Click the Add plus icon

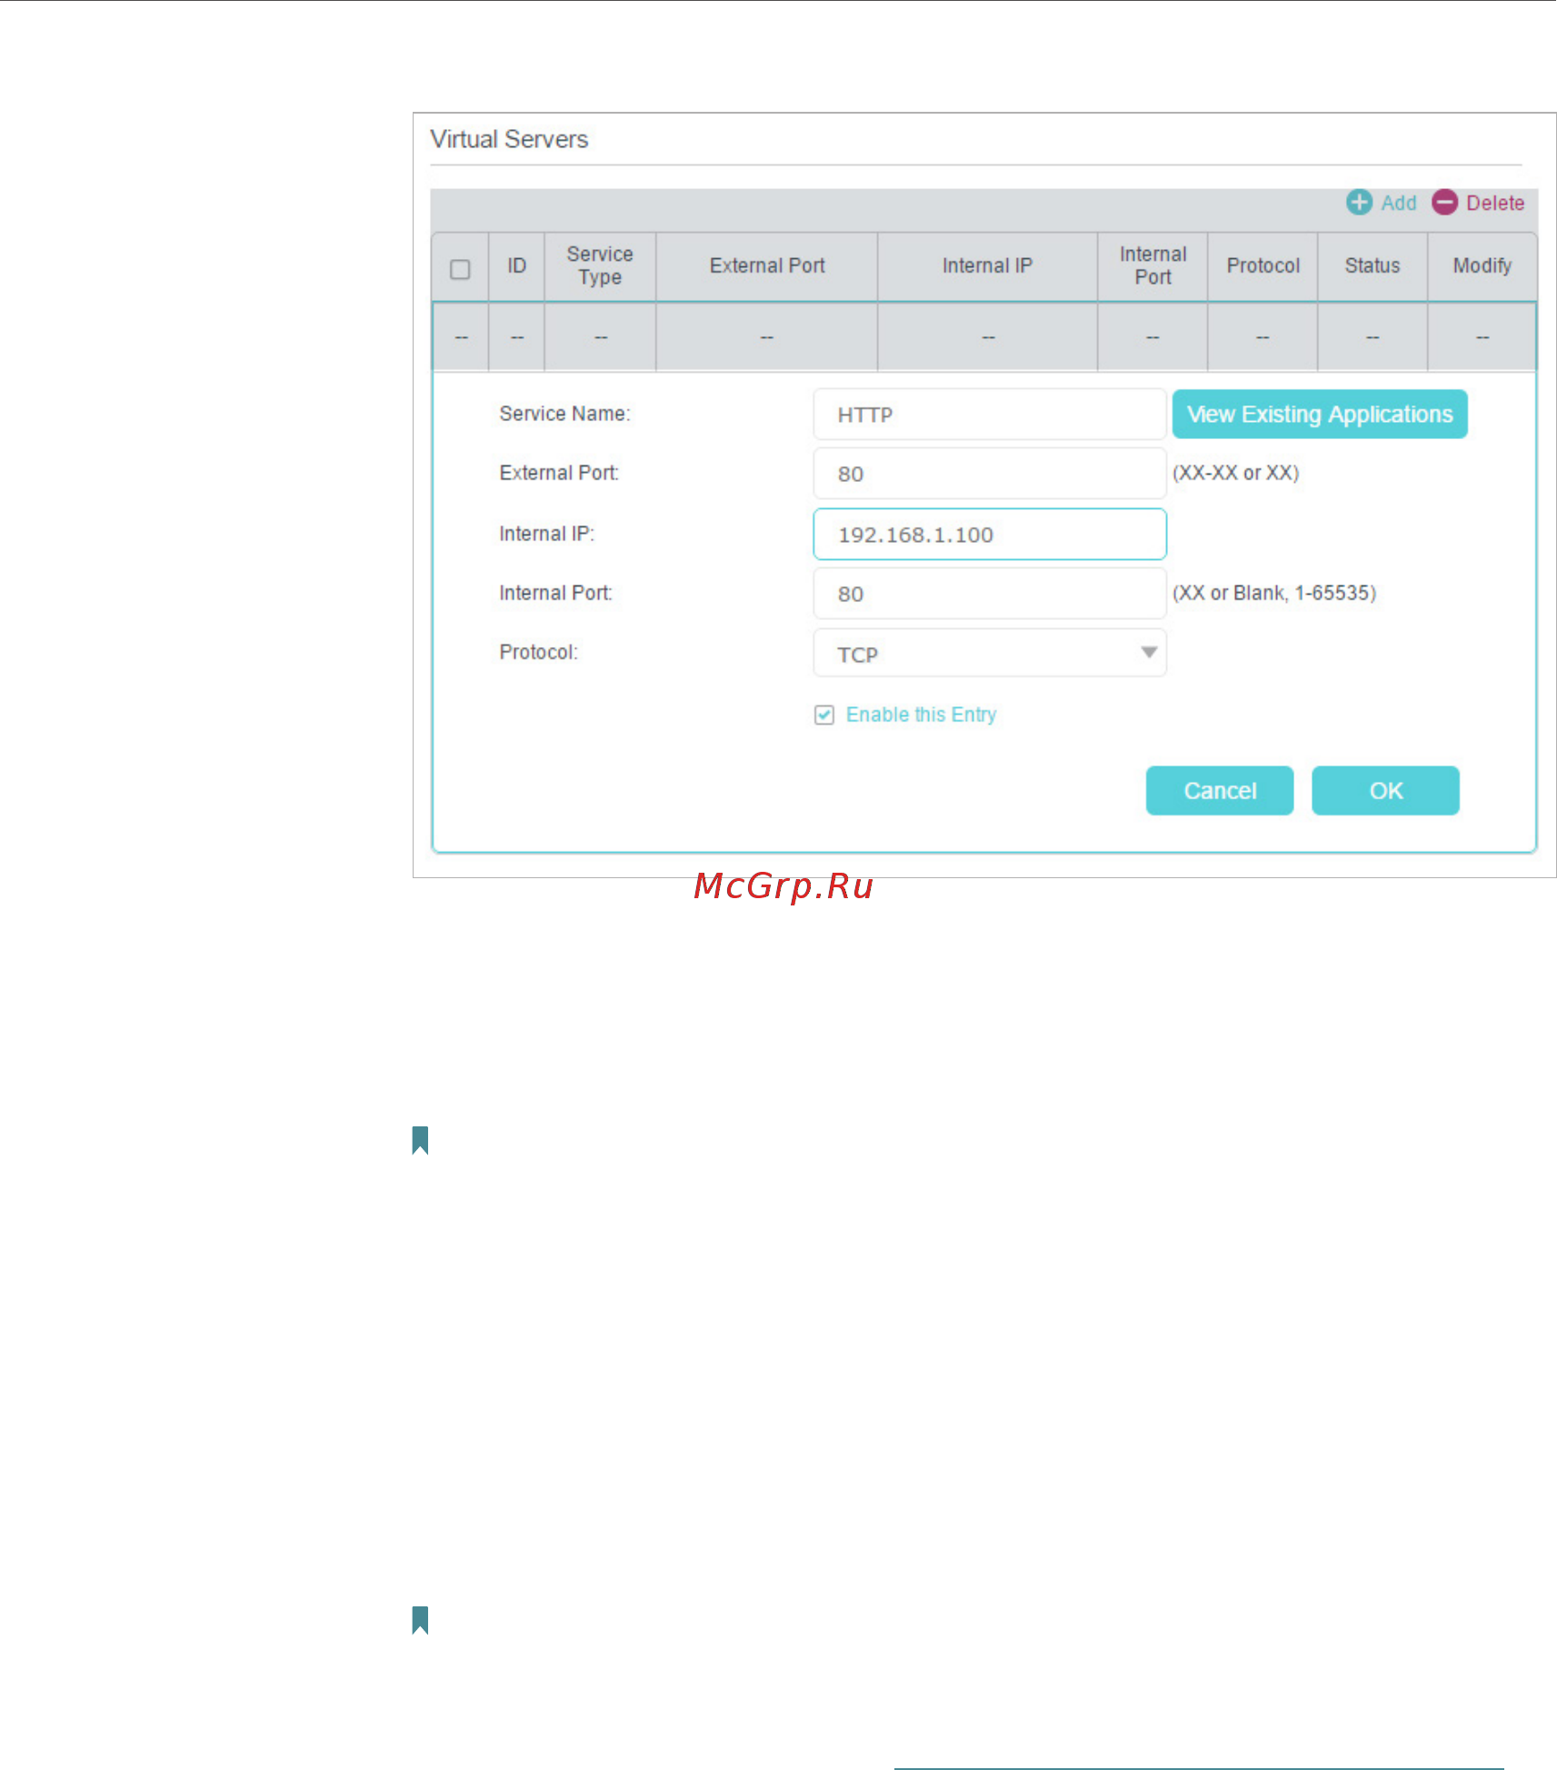click(x=1359, y=202)
